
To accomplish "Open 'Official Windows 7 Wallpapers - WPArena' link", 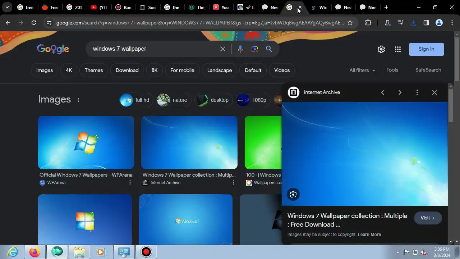I will (x=86, y=175).
